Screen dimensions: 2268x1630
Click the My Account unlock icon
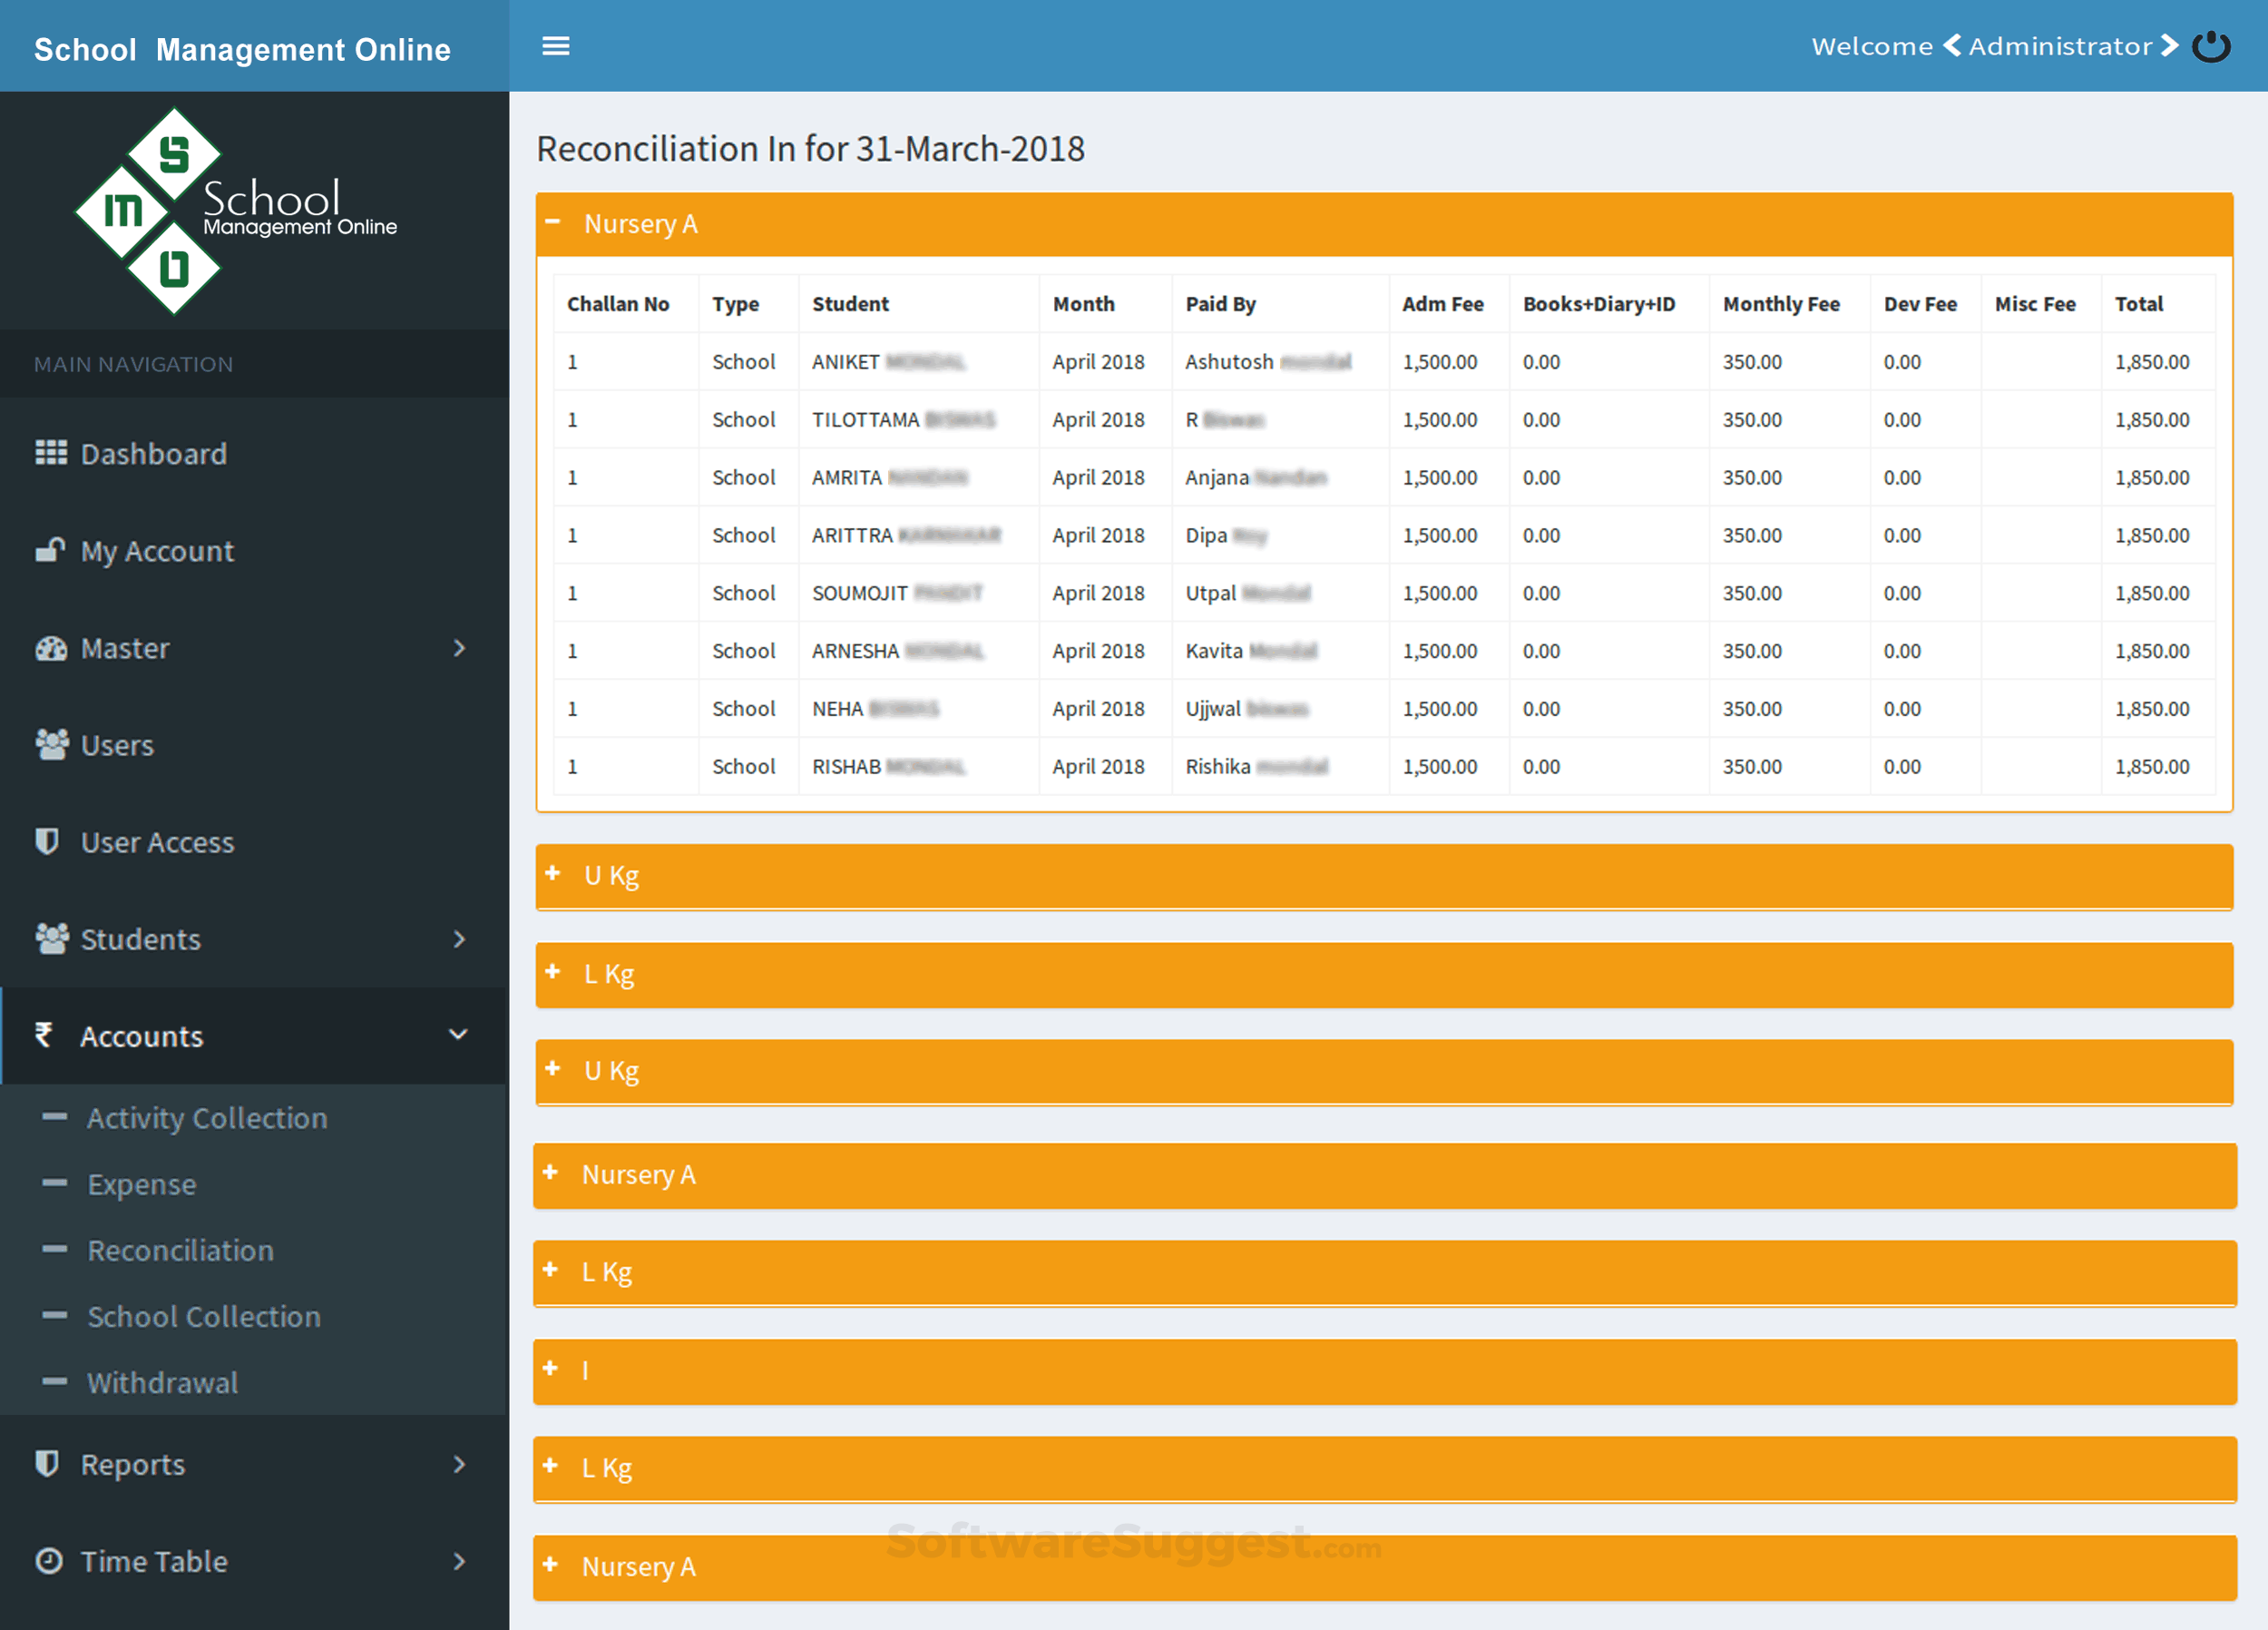[x=50, y=550]
